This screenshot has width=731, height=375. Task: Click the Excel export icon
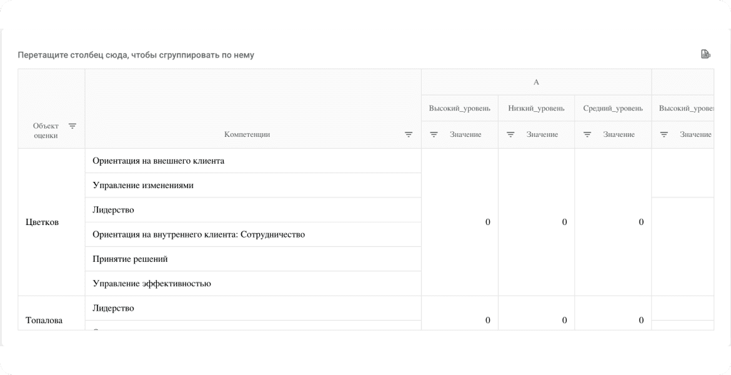(x=705, y=54)
